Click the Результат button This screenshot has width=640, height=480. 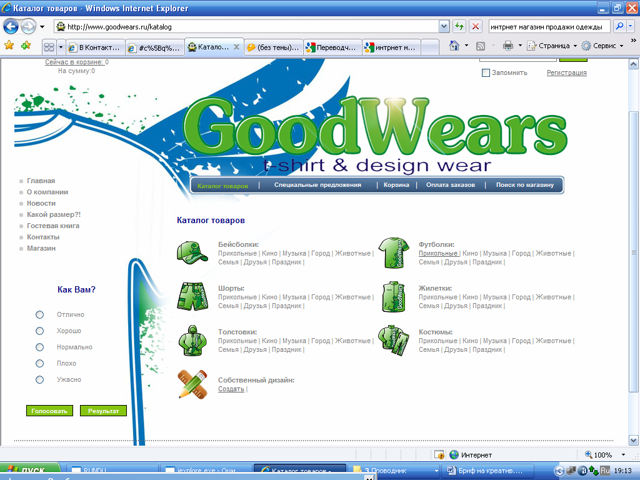(103, 411)
